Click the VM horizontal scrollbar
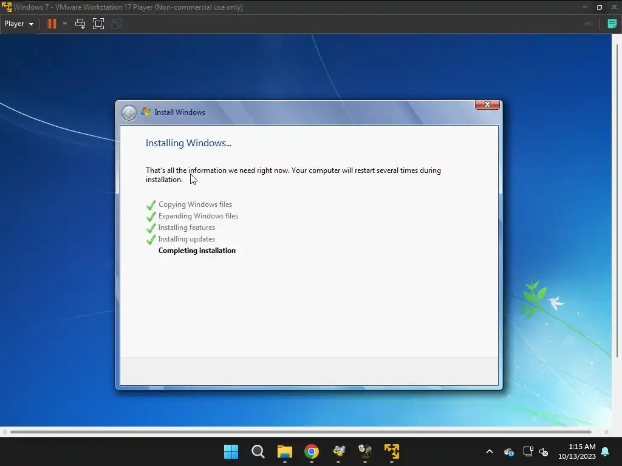Image resolution: width=622 pixels, height=466 pixels. click(301, 432)
